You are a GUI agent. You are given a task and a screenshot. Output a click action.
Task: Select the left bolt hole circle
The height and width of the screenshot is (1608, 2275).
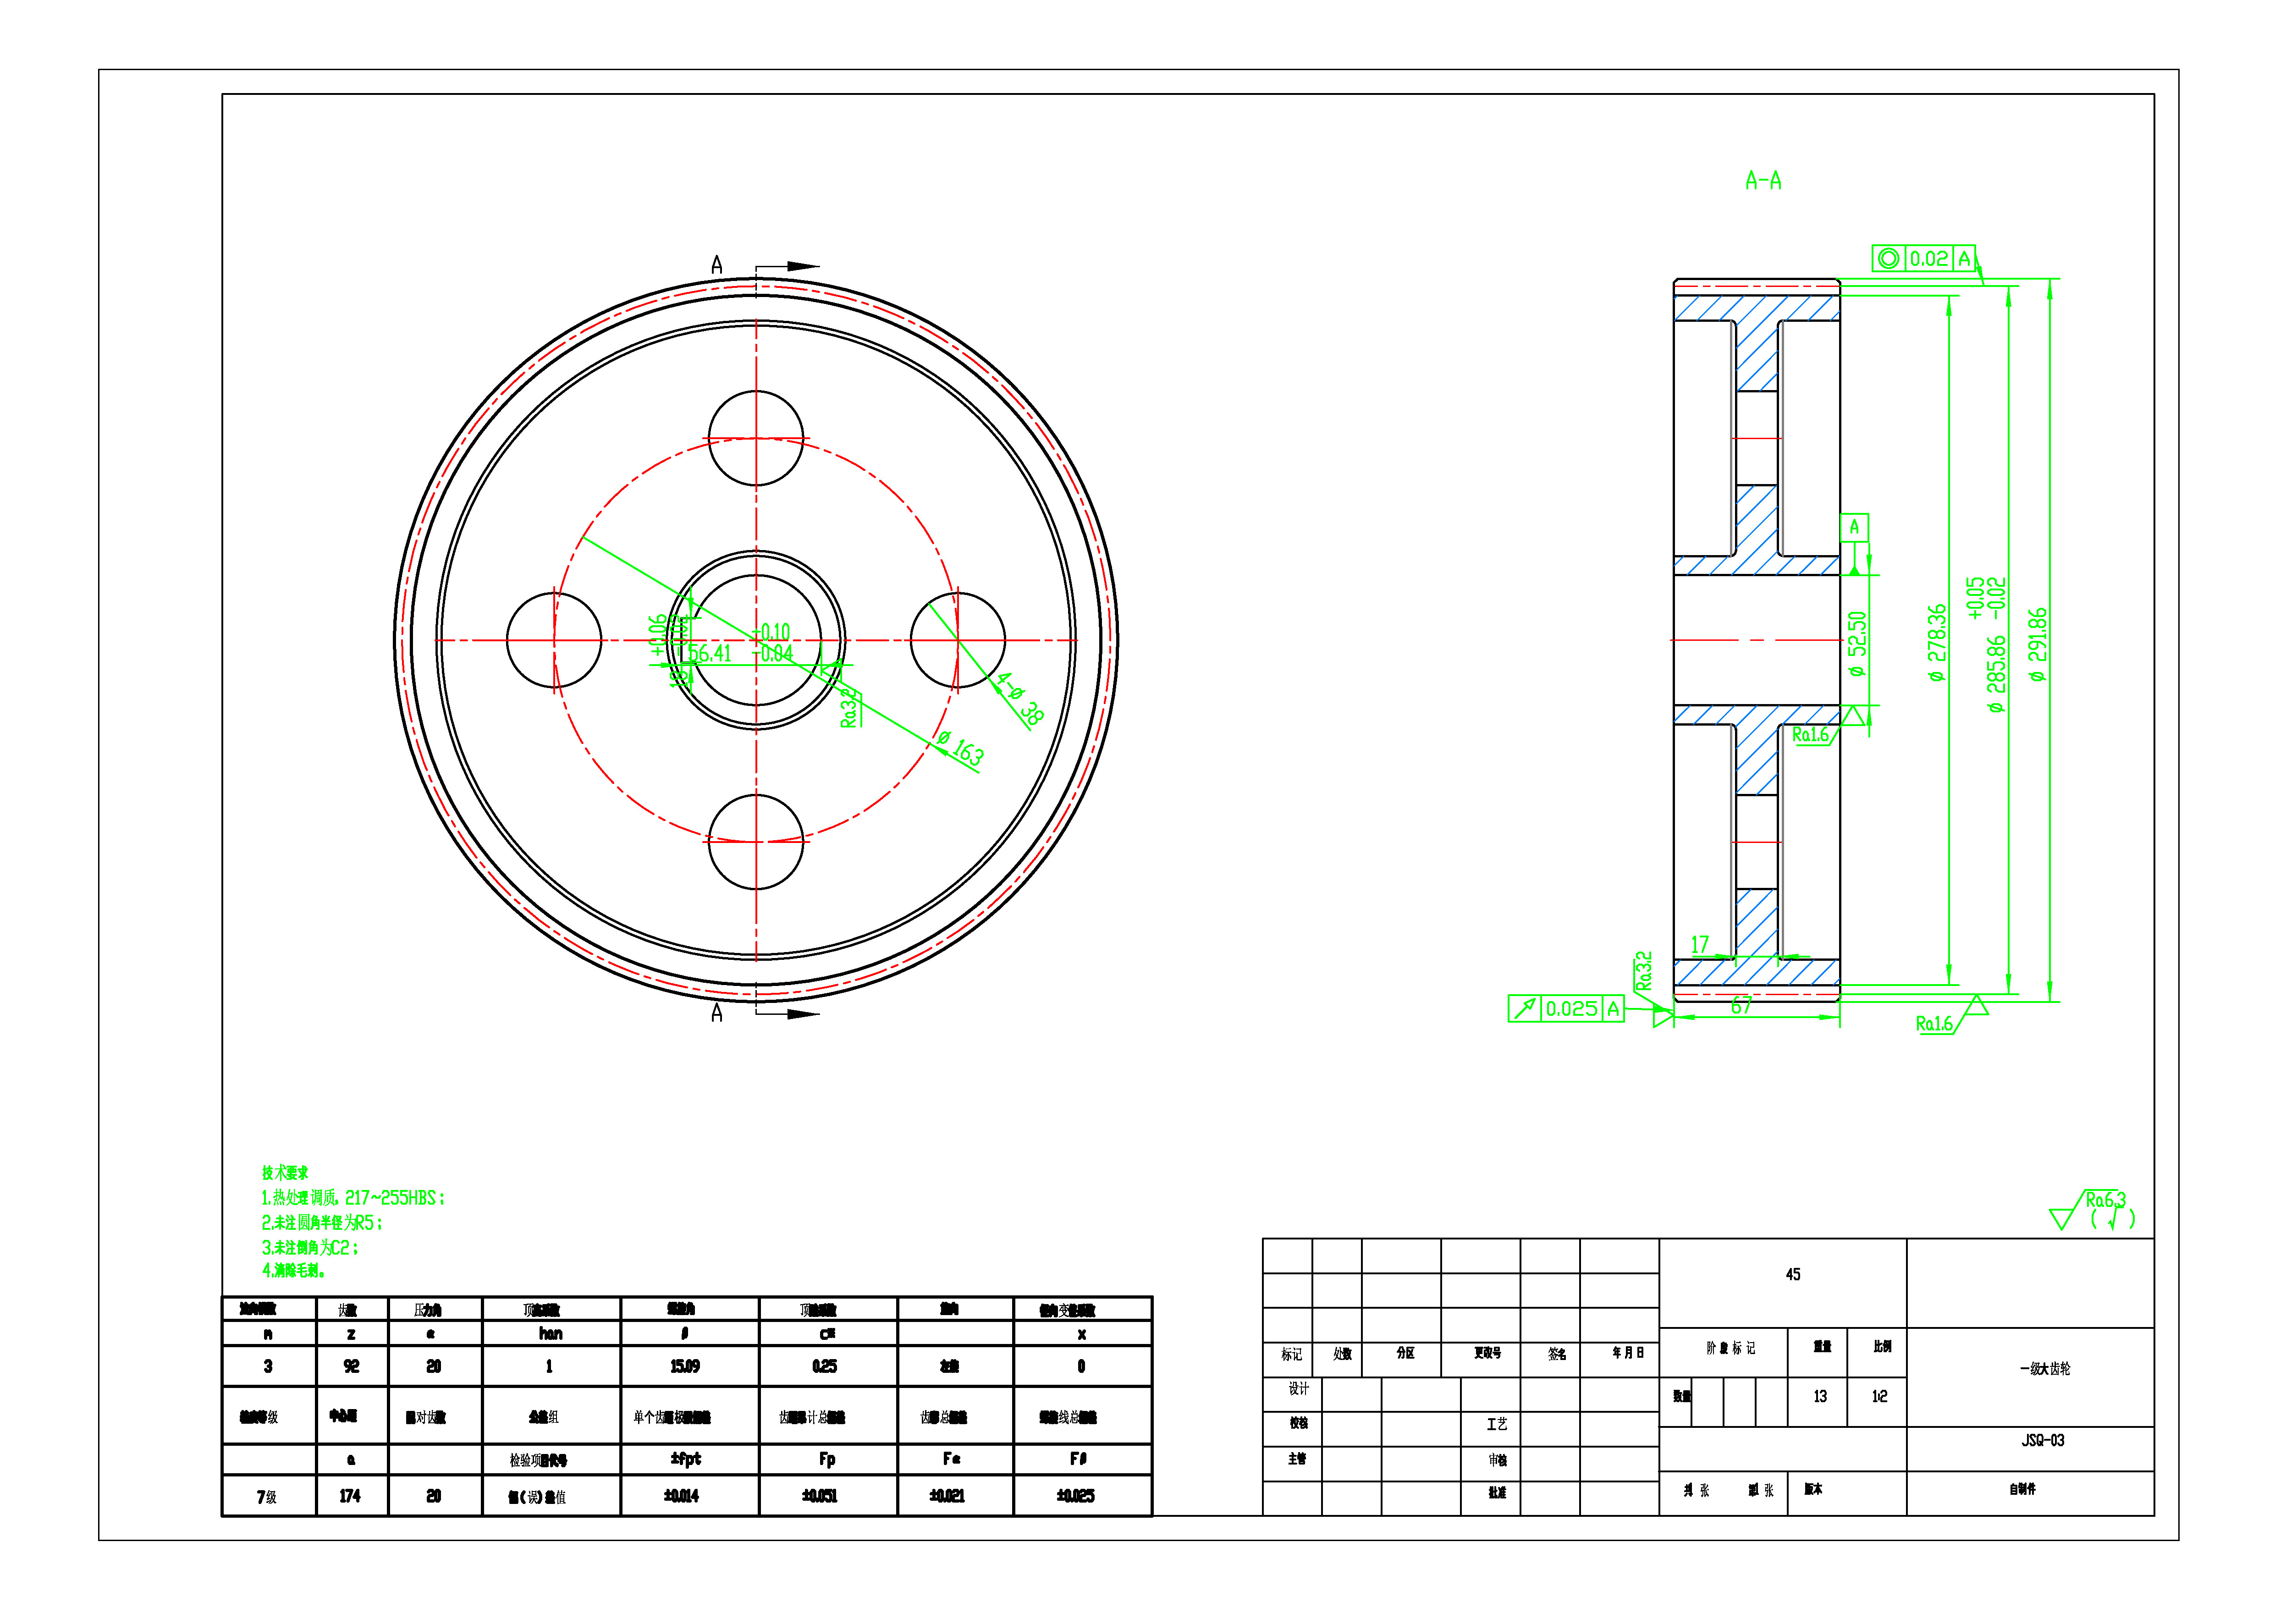coord(554,640)
